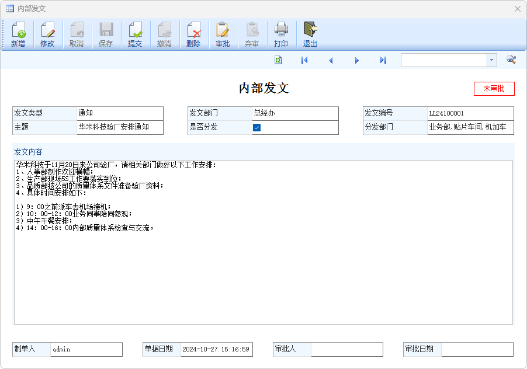Image resolution: width=527 pixels, height=369 pixels.
Task: Click the search combo box text field
Action: tap(443, 60)
